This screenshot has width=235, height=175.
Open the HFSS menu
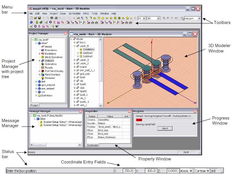86,14
